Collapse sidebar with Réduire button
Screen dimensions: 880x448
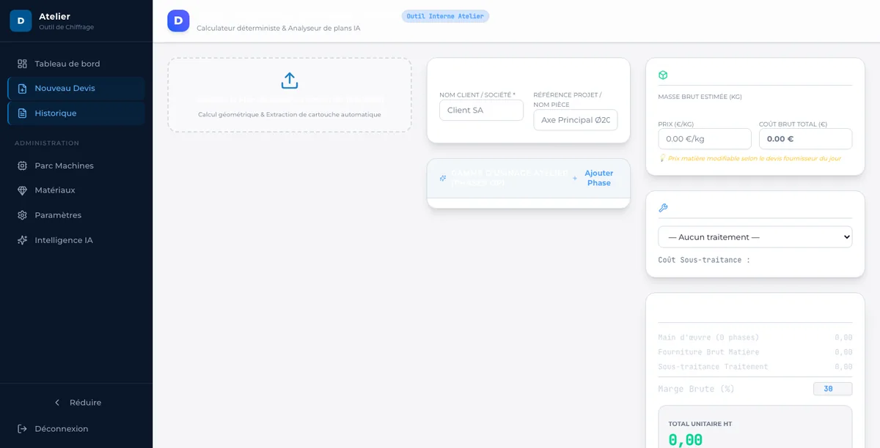click(76, 403)
